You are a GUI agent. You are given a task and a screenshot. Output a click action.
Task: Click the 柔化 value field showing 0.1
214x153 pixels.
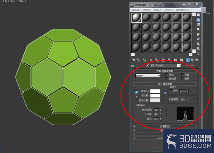pos(156,119)
